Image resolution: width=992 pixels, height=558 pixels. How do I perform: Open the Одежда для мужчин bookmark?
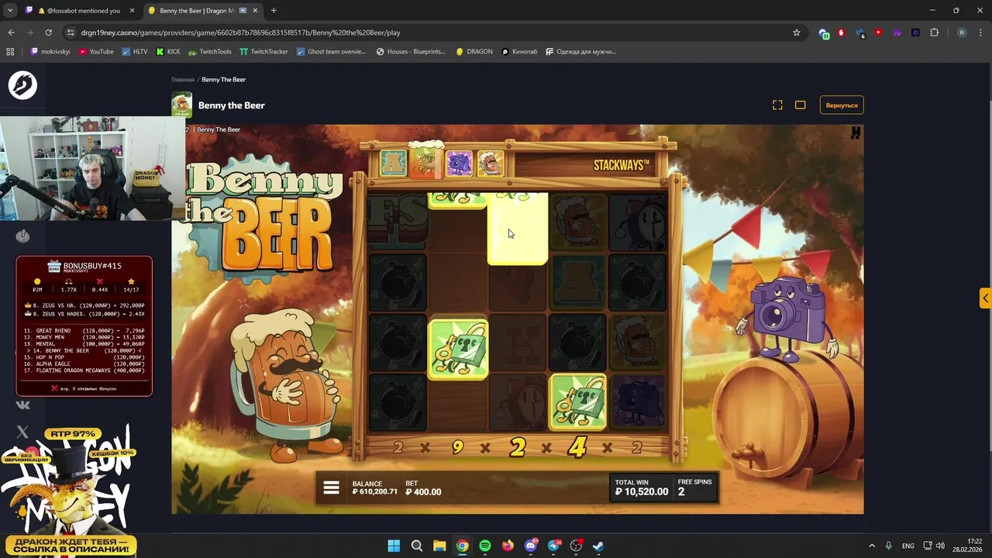tap(580, 51)
